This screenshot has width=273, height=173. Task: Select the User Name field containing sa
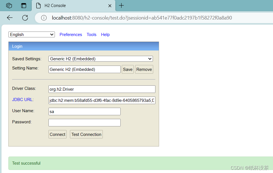coord(84,111)
